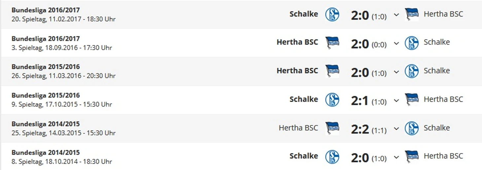Open chevron for 9. Spieltag 2:1 result
The height and width of the screenshot is (170, 482).
pos(396,100)
